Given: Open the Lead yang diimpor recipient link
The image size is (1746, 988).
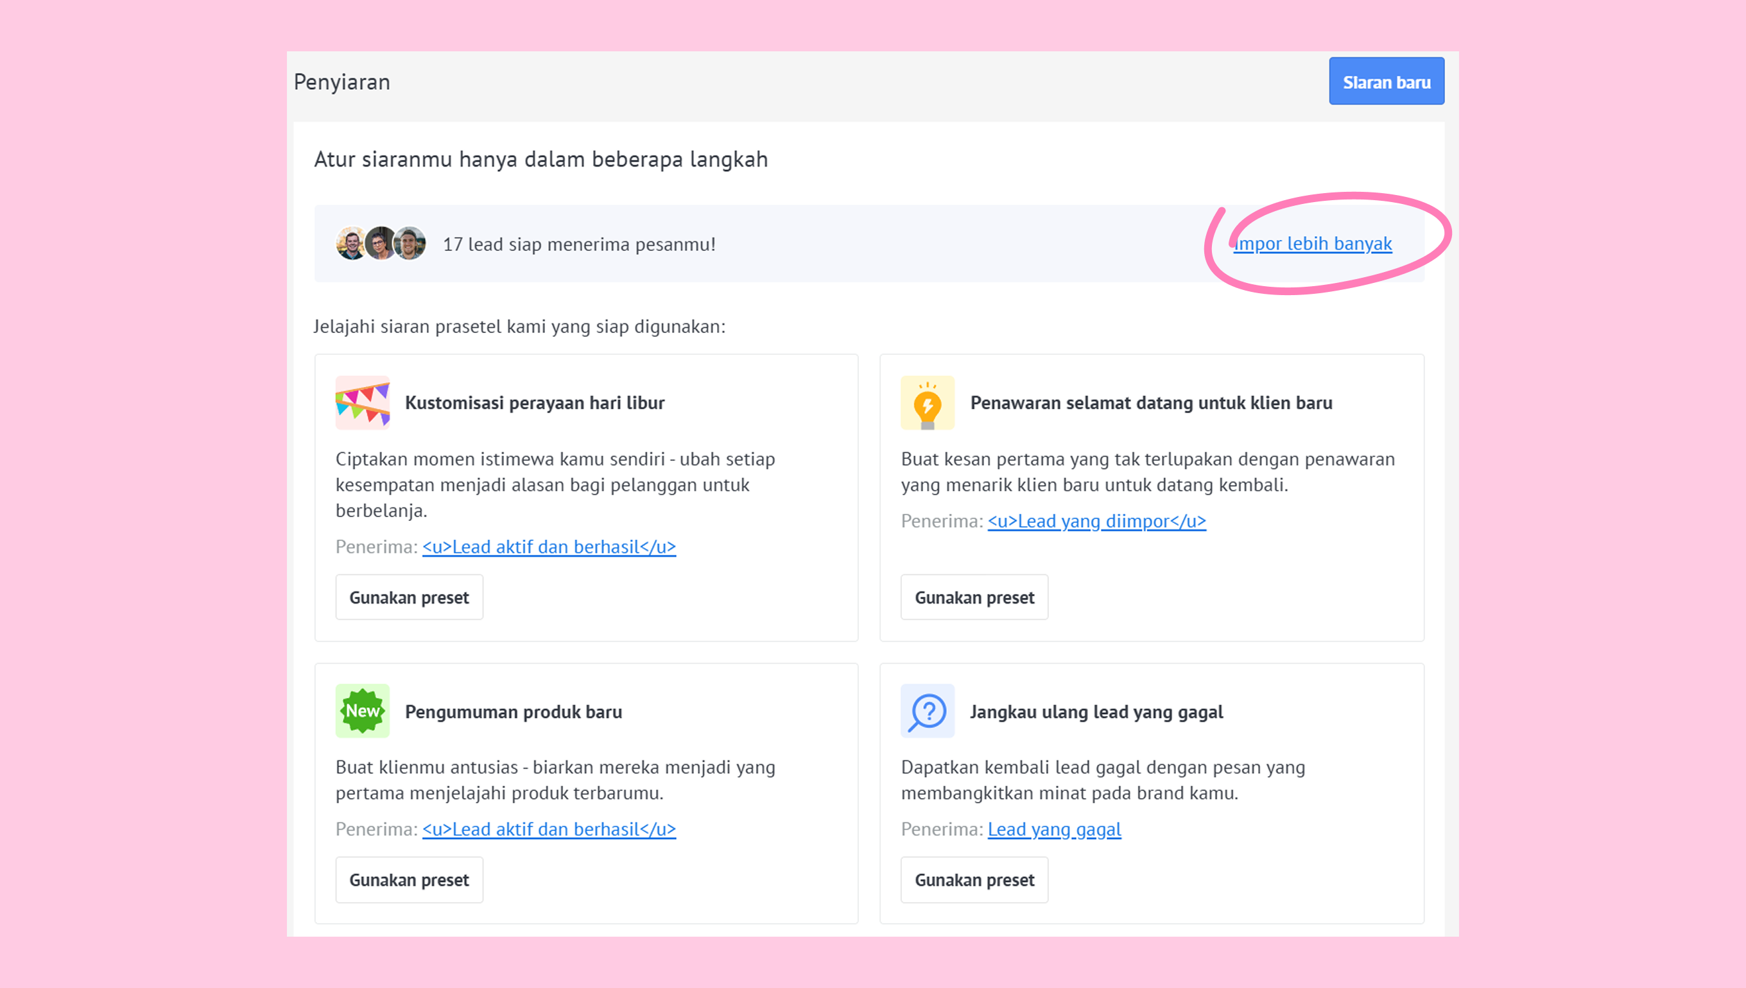Looking at the screenshot, I should [x=1097, y=521].
